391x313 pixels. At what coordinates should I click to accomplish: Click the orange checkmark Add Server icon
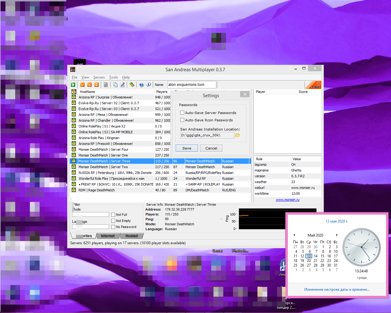[82, 85]
